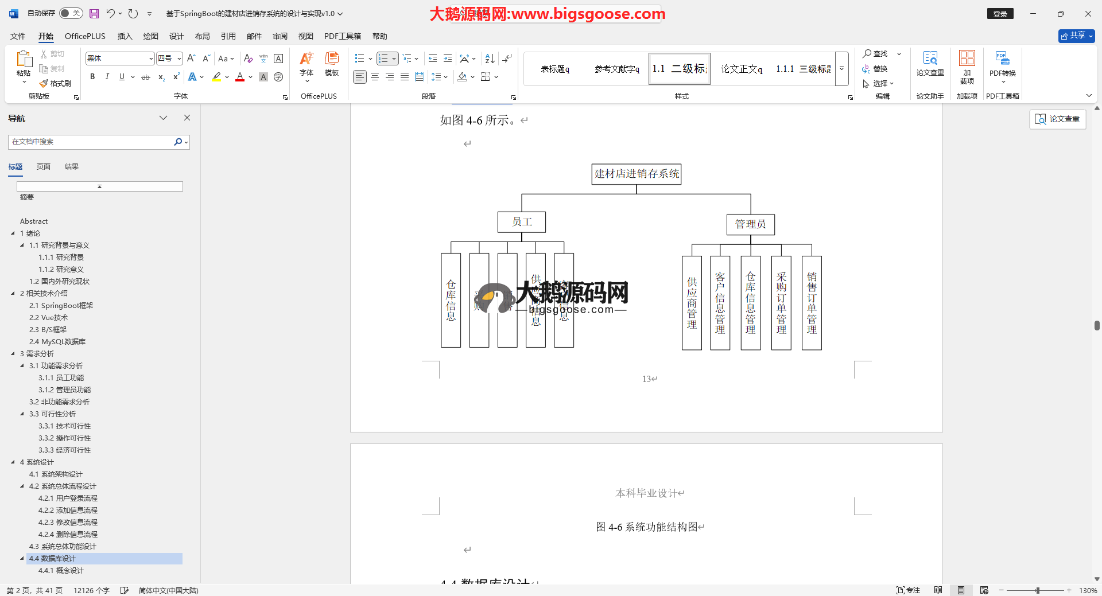1102x596 pixels.
Task: Click the undo icon in title bar
Action: click(x=111, y=13)
